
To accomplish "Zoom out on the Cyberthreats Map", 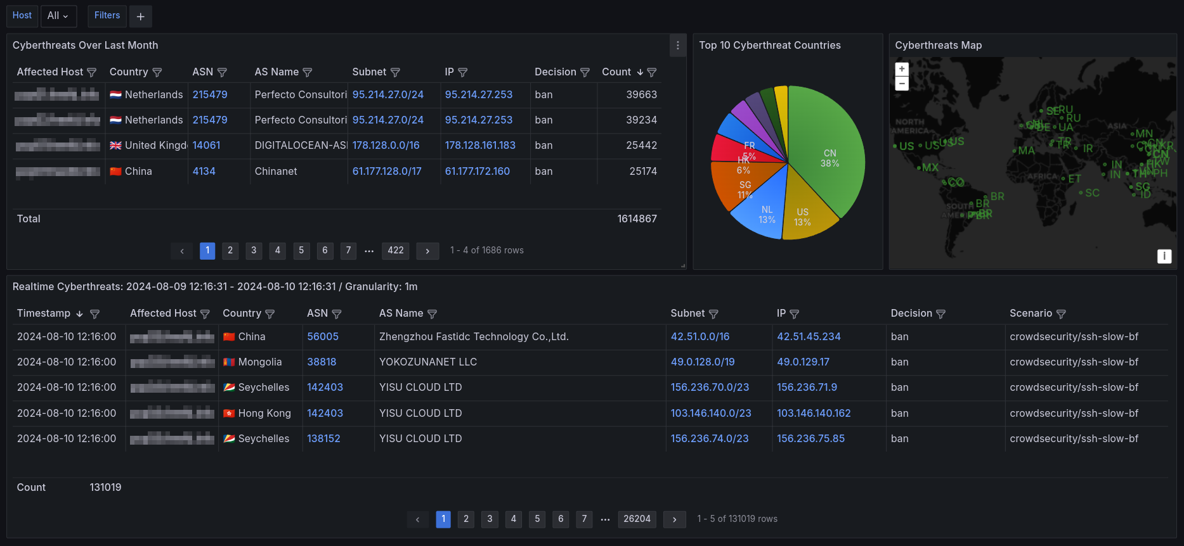I will point(902,84).
